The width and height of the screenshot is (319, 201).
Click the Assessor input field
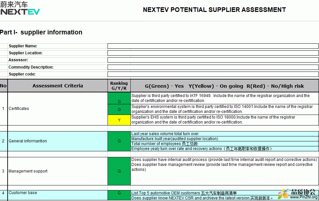213,60
